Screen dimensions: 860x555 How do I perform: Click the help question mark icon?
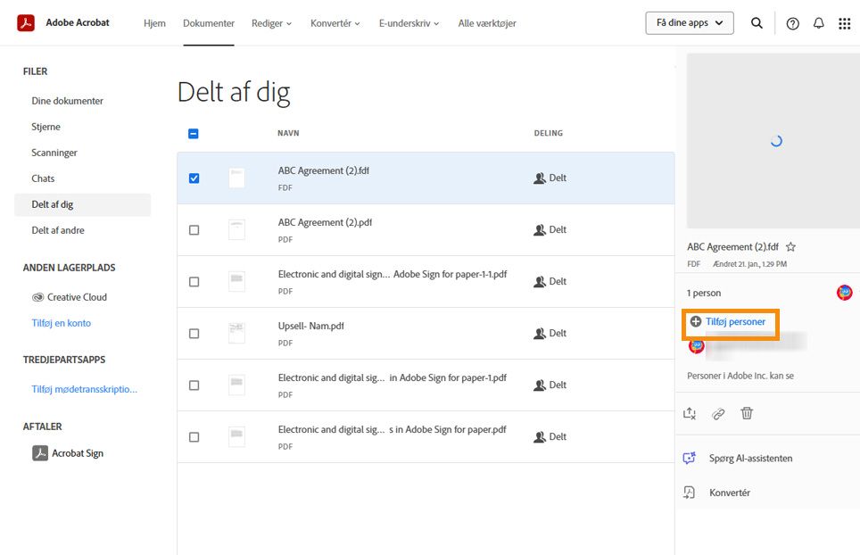coord(792,23)
